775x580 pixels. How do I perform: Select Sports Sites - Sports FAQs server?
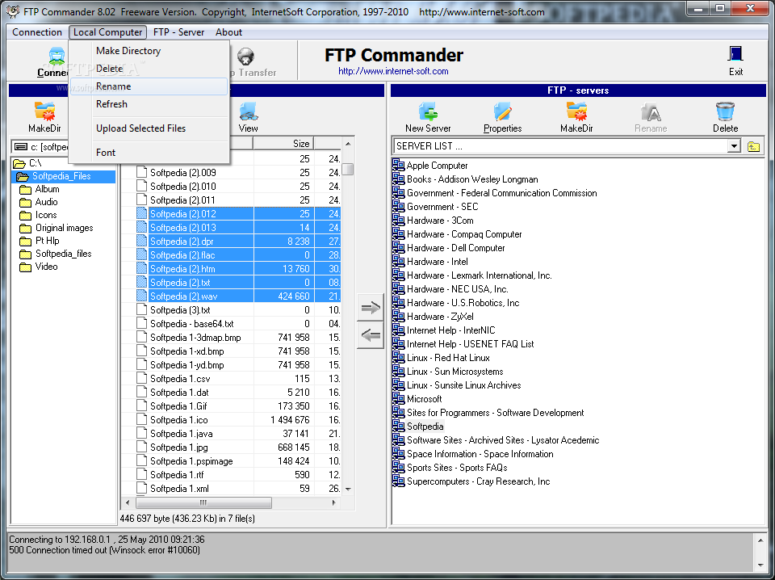click(x=457, y=467)
